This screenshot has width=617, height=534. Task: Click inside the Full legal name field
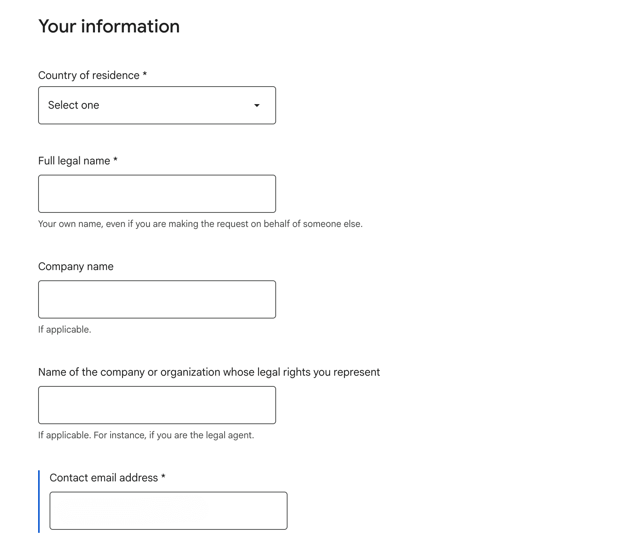[x=156, y=193]
